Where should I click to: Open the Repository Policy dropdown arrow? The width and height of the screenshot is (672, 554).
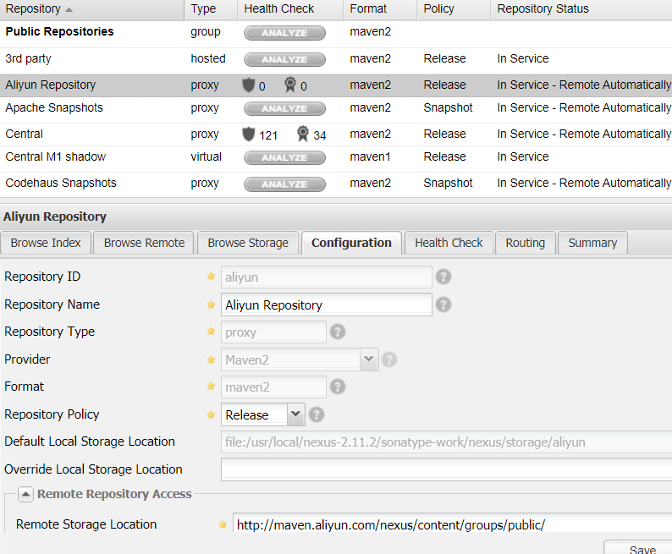click(295, 414)
